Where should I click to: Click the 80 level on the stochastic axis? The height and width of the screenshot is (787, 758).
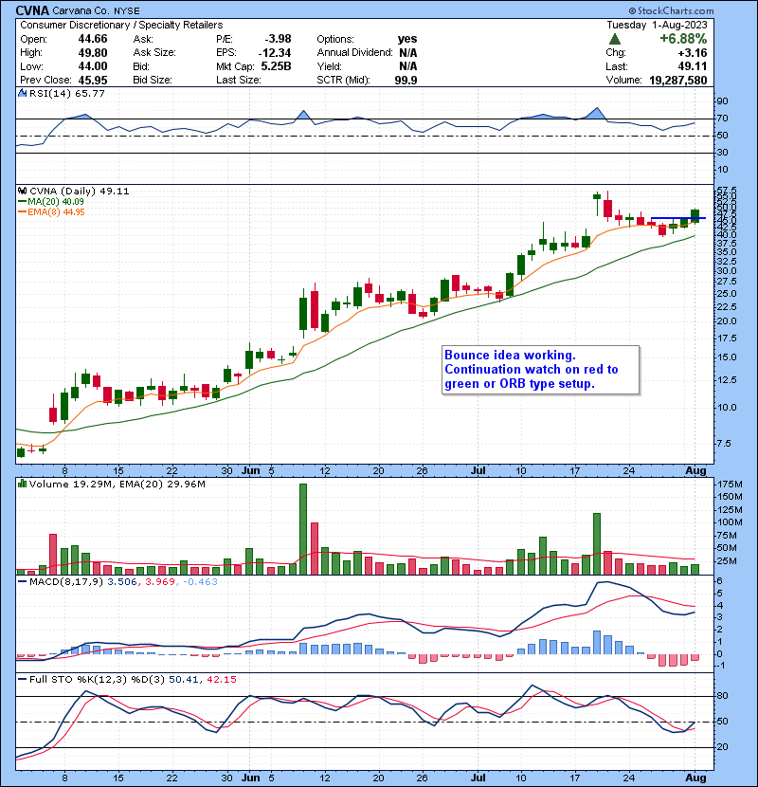722,696
